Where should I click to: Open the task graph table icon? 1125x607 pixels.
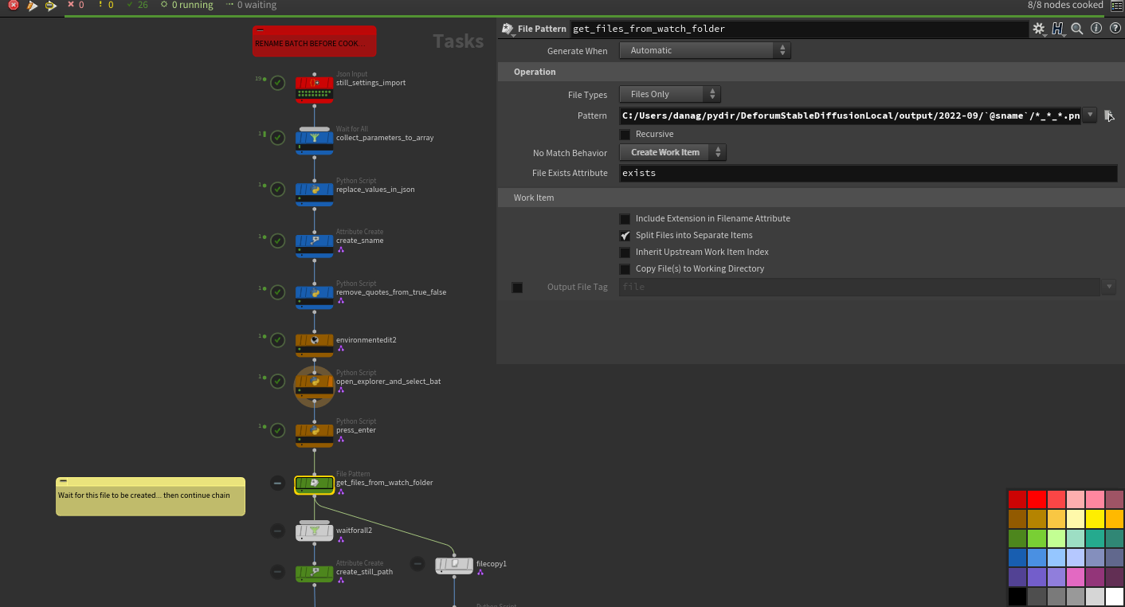click(x=1117, y=6)
